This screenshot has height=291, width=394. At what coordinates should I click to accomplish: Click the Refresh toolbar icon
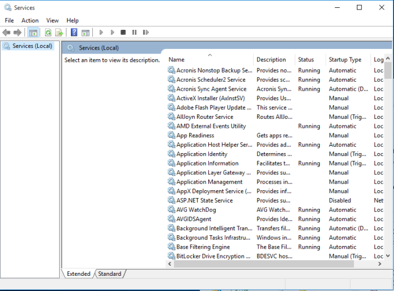pyautogui.click(x=48, y=33)
